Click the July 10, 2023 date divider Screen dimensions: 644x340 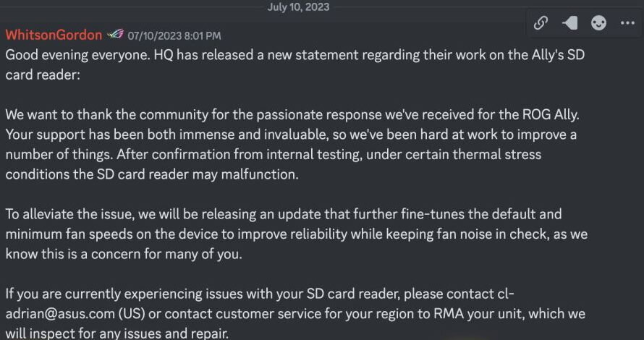pyautogui.click(x=298, y=7)
